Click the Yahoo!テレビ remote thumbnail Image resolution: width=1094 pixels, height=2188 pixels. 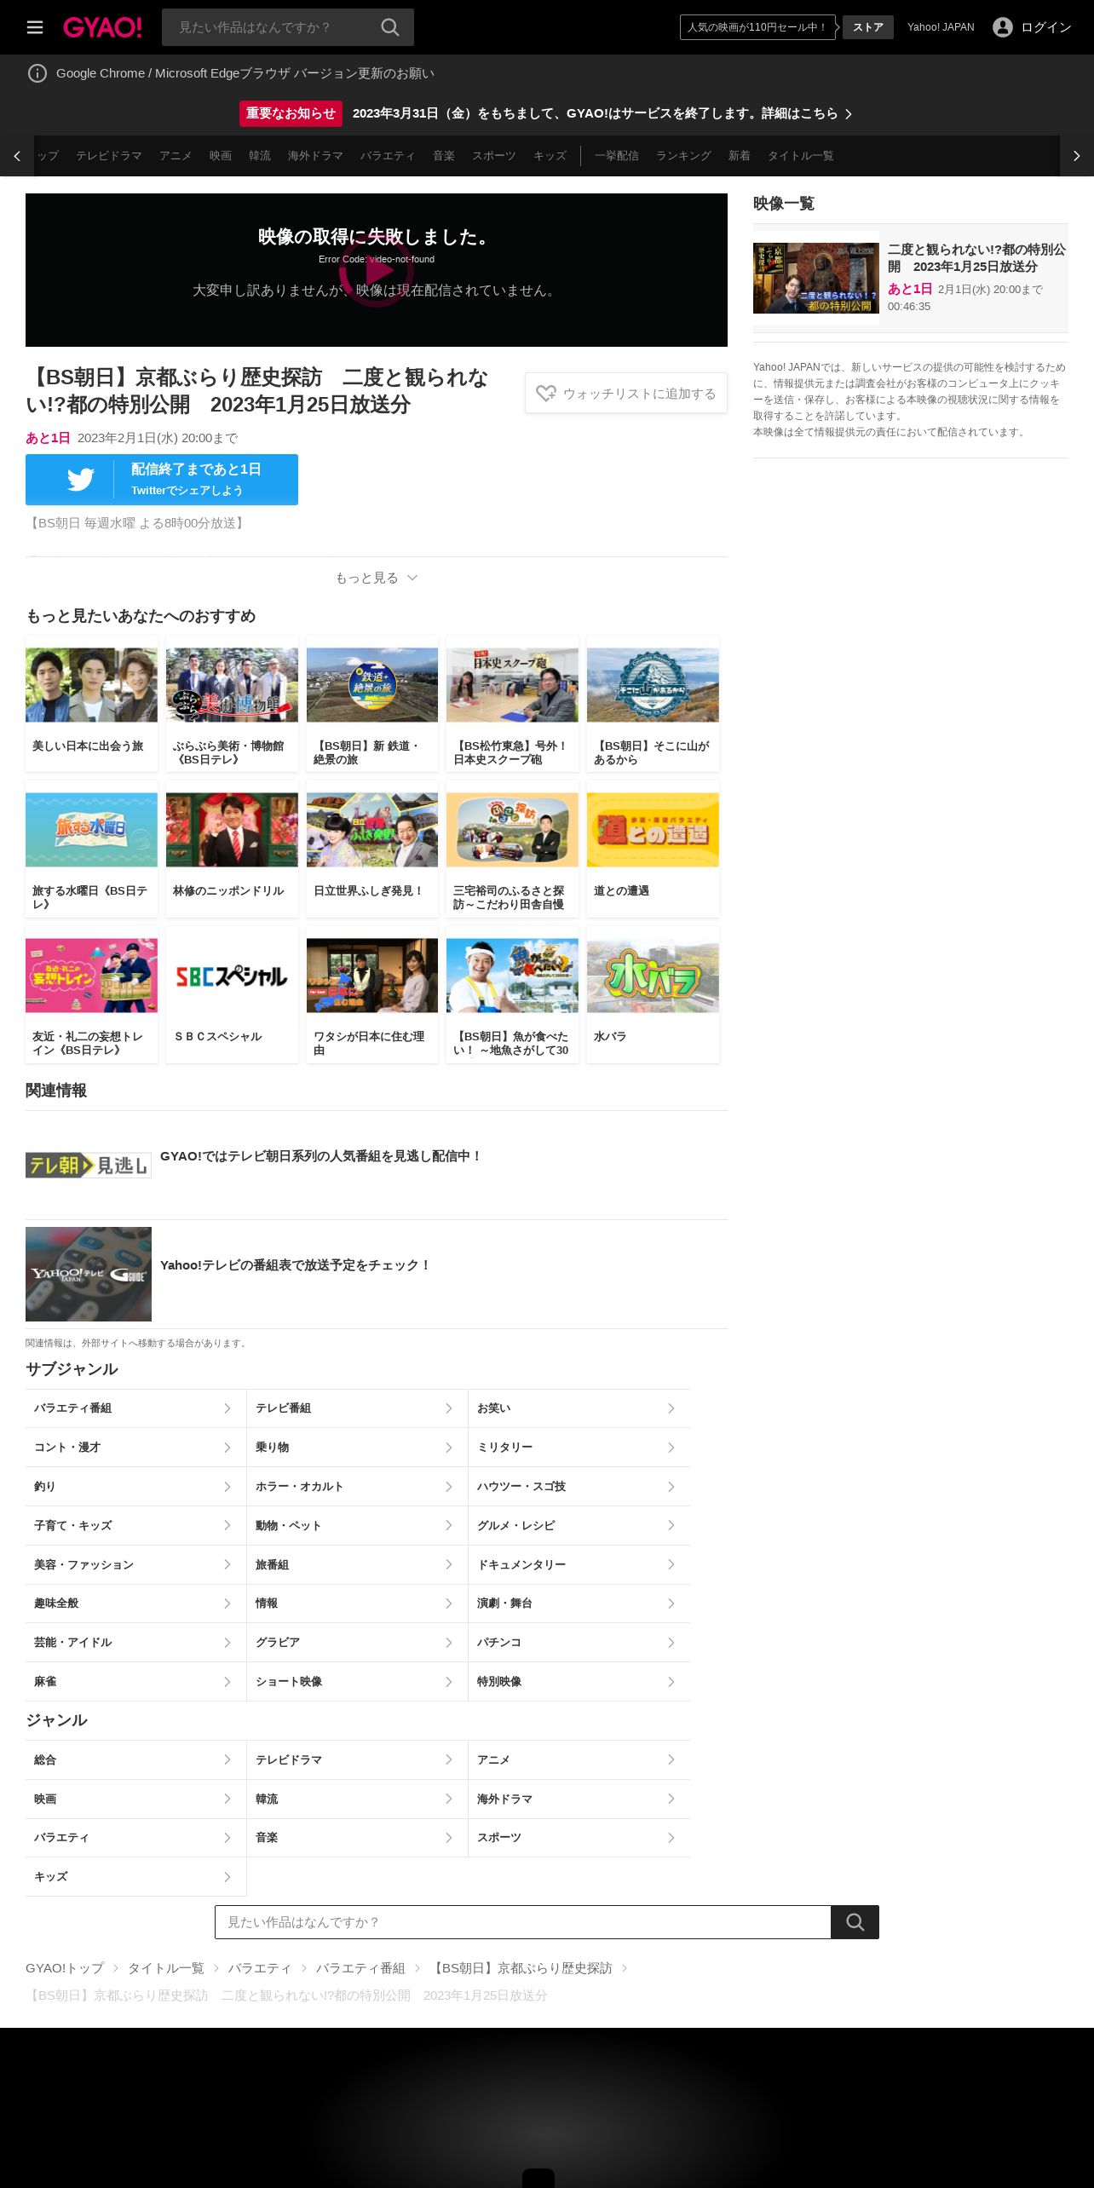pyautogui.click(x=89, y=1274)
